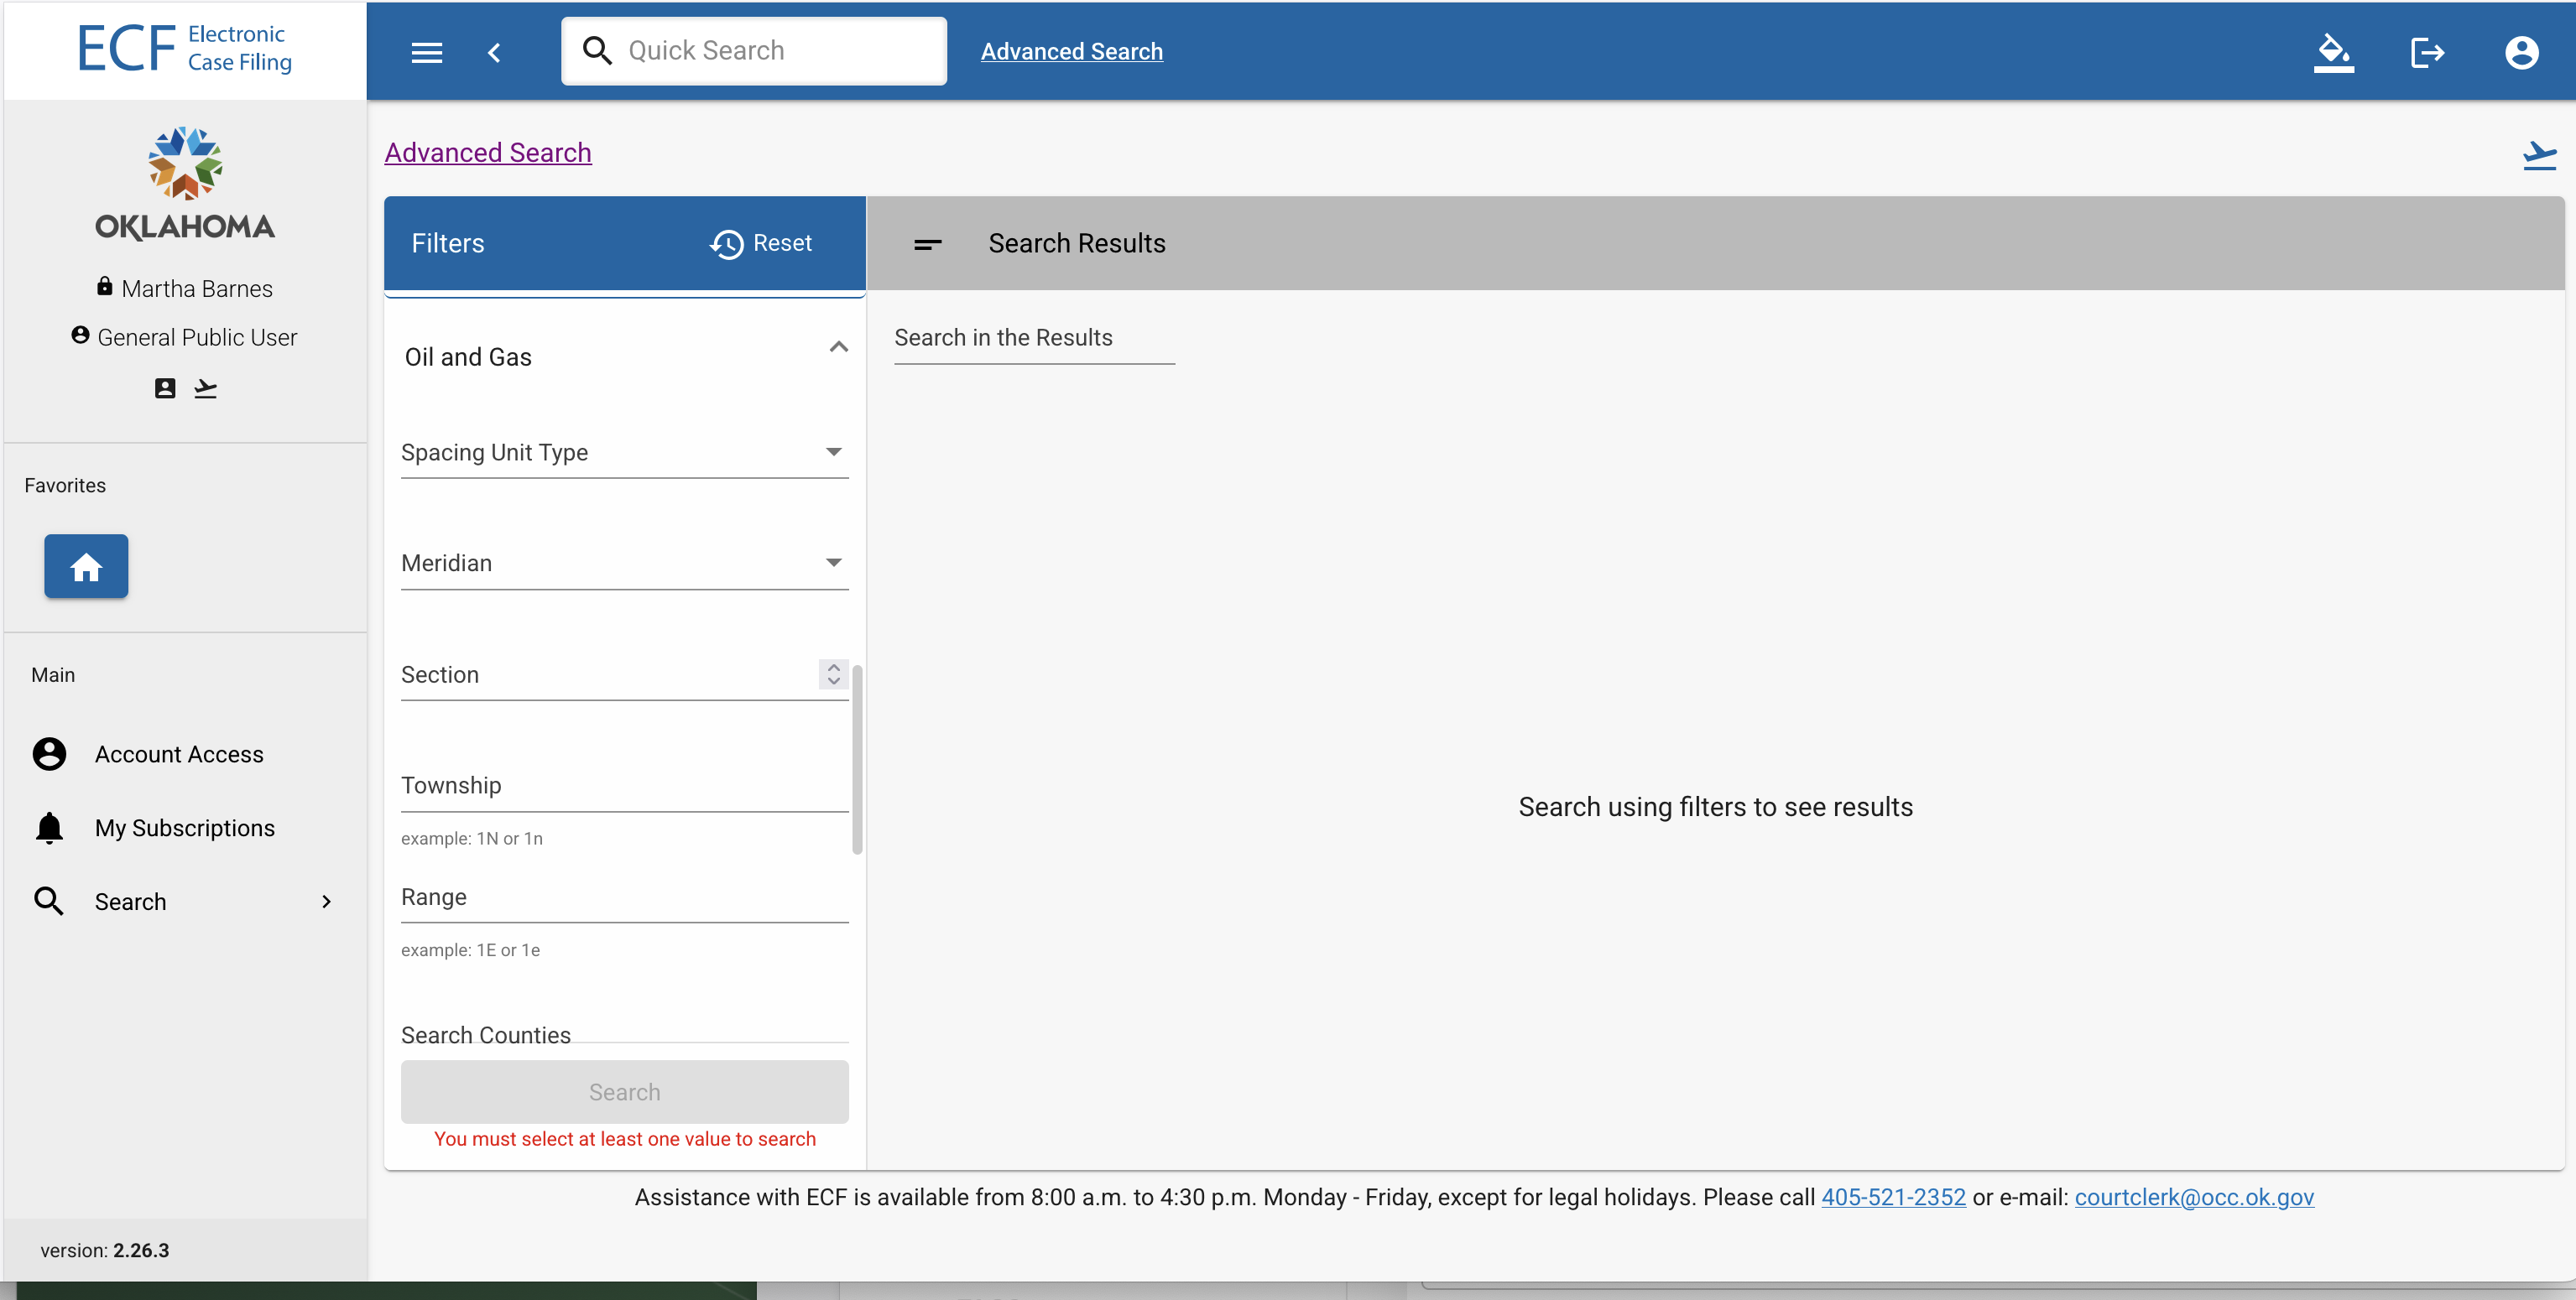Screen dimensions: 2576x1300
Task: Open the Spacing Unit Type dropdown
Action: [625, 453]
